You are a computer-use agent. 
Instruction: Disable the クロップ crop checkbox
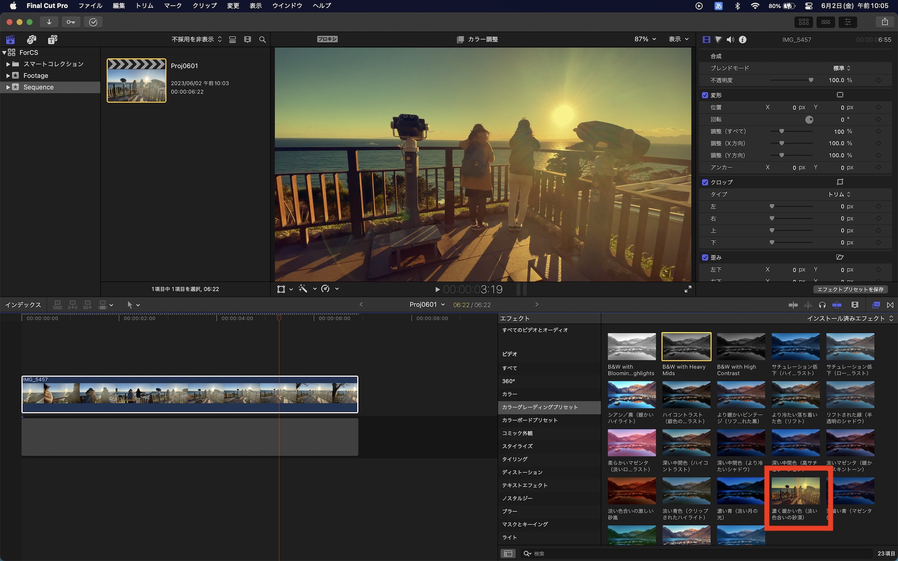pos(705,182)
